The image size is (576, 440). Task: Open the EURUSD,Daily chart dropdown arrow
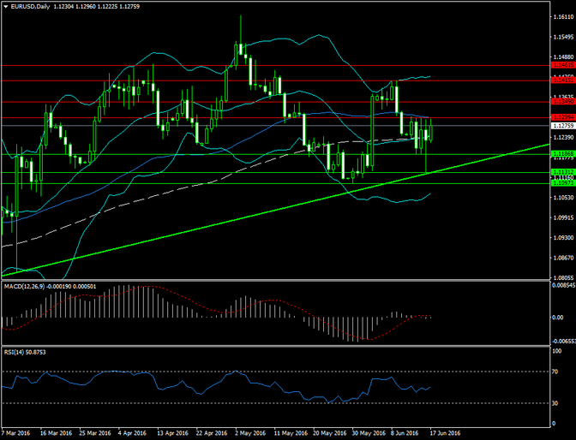(x=6, y=7)
